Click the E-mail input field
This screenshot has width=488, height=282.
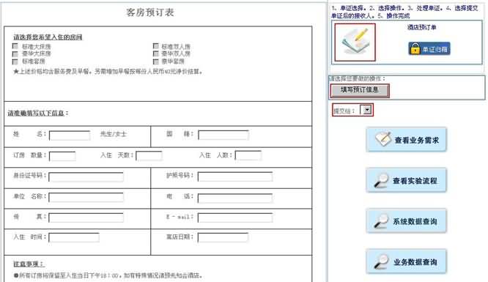coord(235,218)
